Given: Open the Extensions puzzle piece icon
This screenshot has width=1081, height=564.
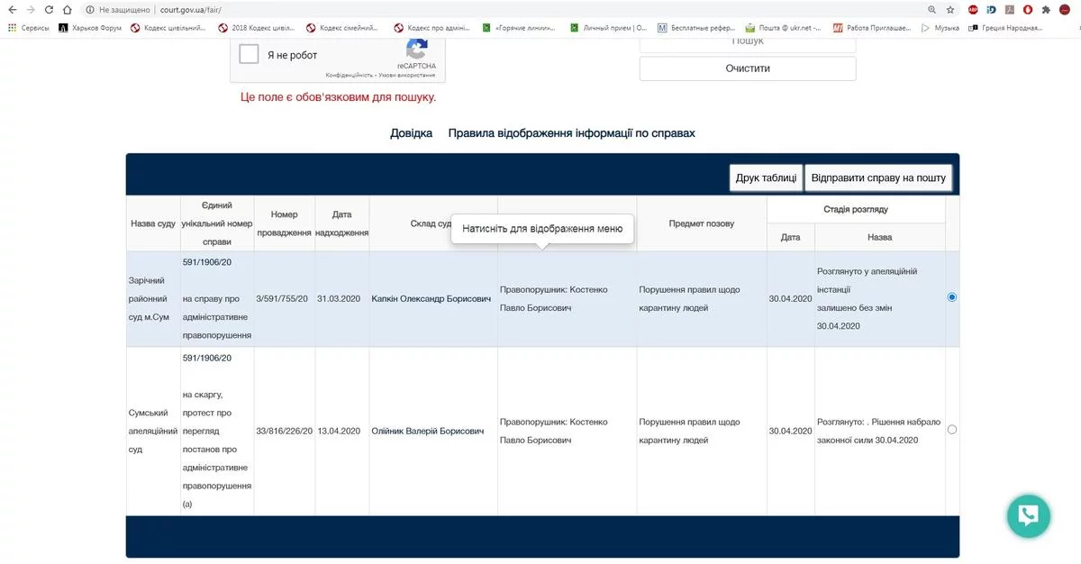Looking at the screenshot, I should (1045, 10).
